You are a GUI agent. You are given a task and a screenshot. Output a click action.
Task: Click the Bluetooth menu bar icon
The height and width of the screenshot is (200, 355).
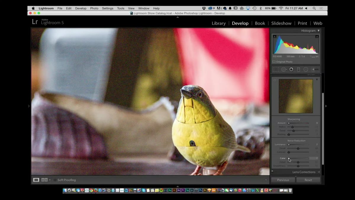point(261,8)
